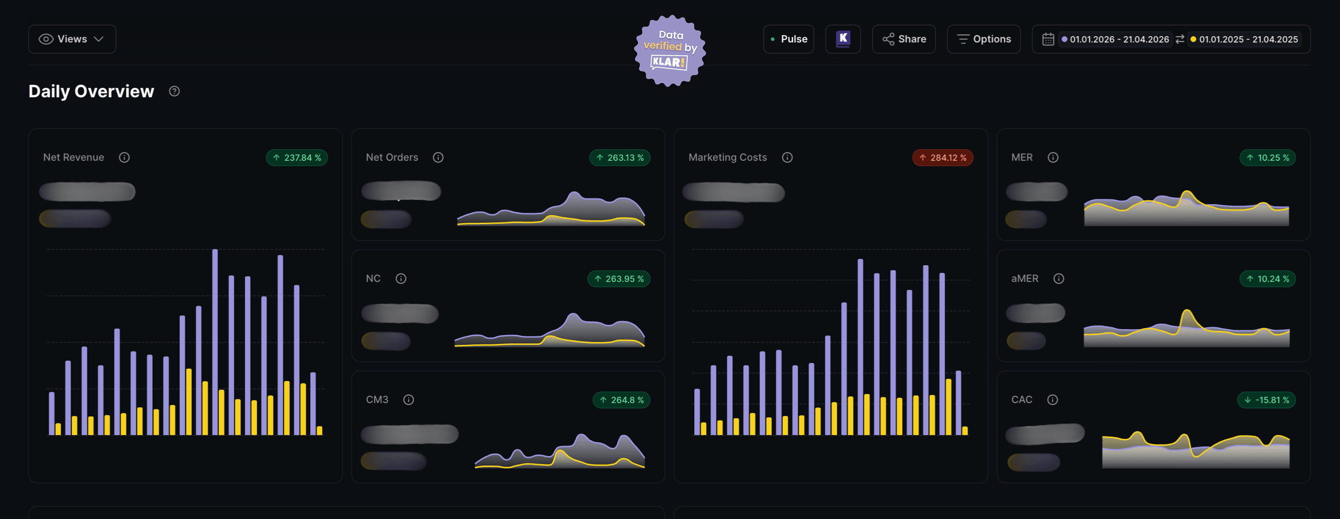Viewport: 1340px width, 519px height.
Task: Click the purple K logo icon
Action: point(843,39)
